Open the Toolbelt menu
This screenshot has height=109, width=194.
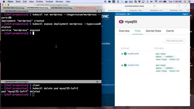(x=49, y=2)
